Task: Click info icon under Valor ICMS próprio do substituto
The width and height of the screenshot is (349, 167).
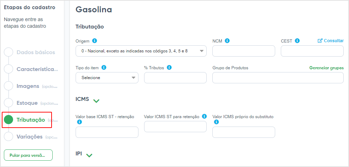Action: (x=217, y=122)
